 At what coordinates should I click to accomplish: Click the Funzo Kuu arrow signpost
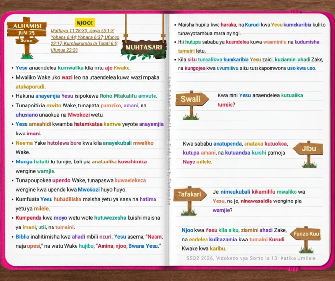[306, 239]
